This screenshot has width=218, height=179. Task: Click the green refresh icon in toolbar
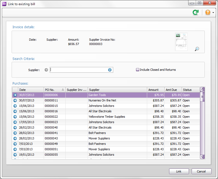195,12
